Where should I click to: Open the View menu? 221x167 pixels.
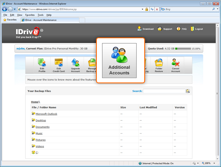[x=20, y=15]
